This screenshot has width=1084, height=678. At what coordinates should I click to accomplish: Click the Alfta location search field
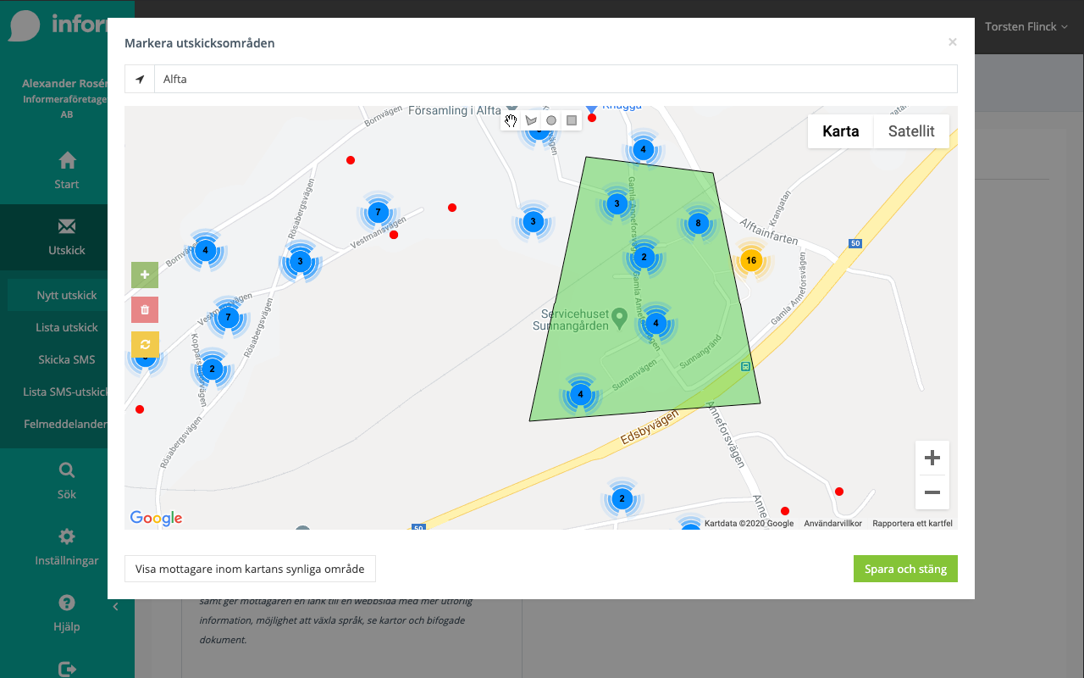pos(556,79)
